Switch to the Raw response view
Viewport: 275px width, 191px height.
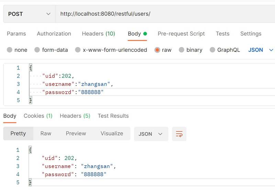46,134
